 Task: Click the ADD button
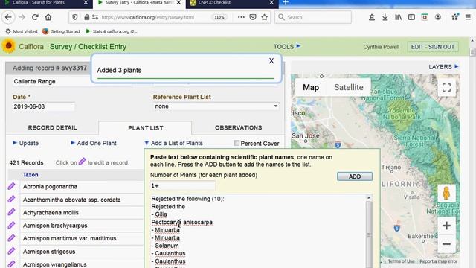[355, 176]
